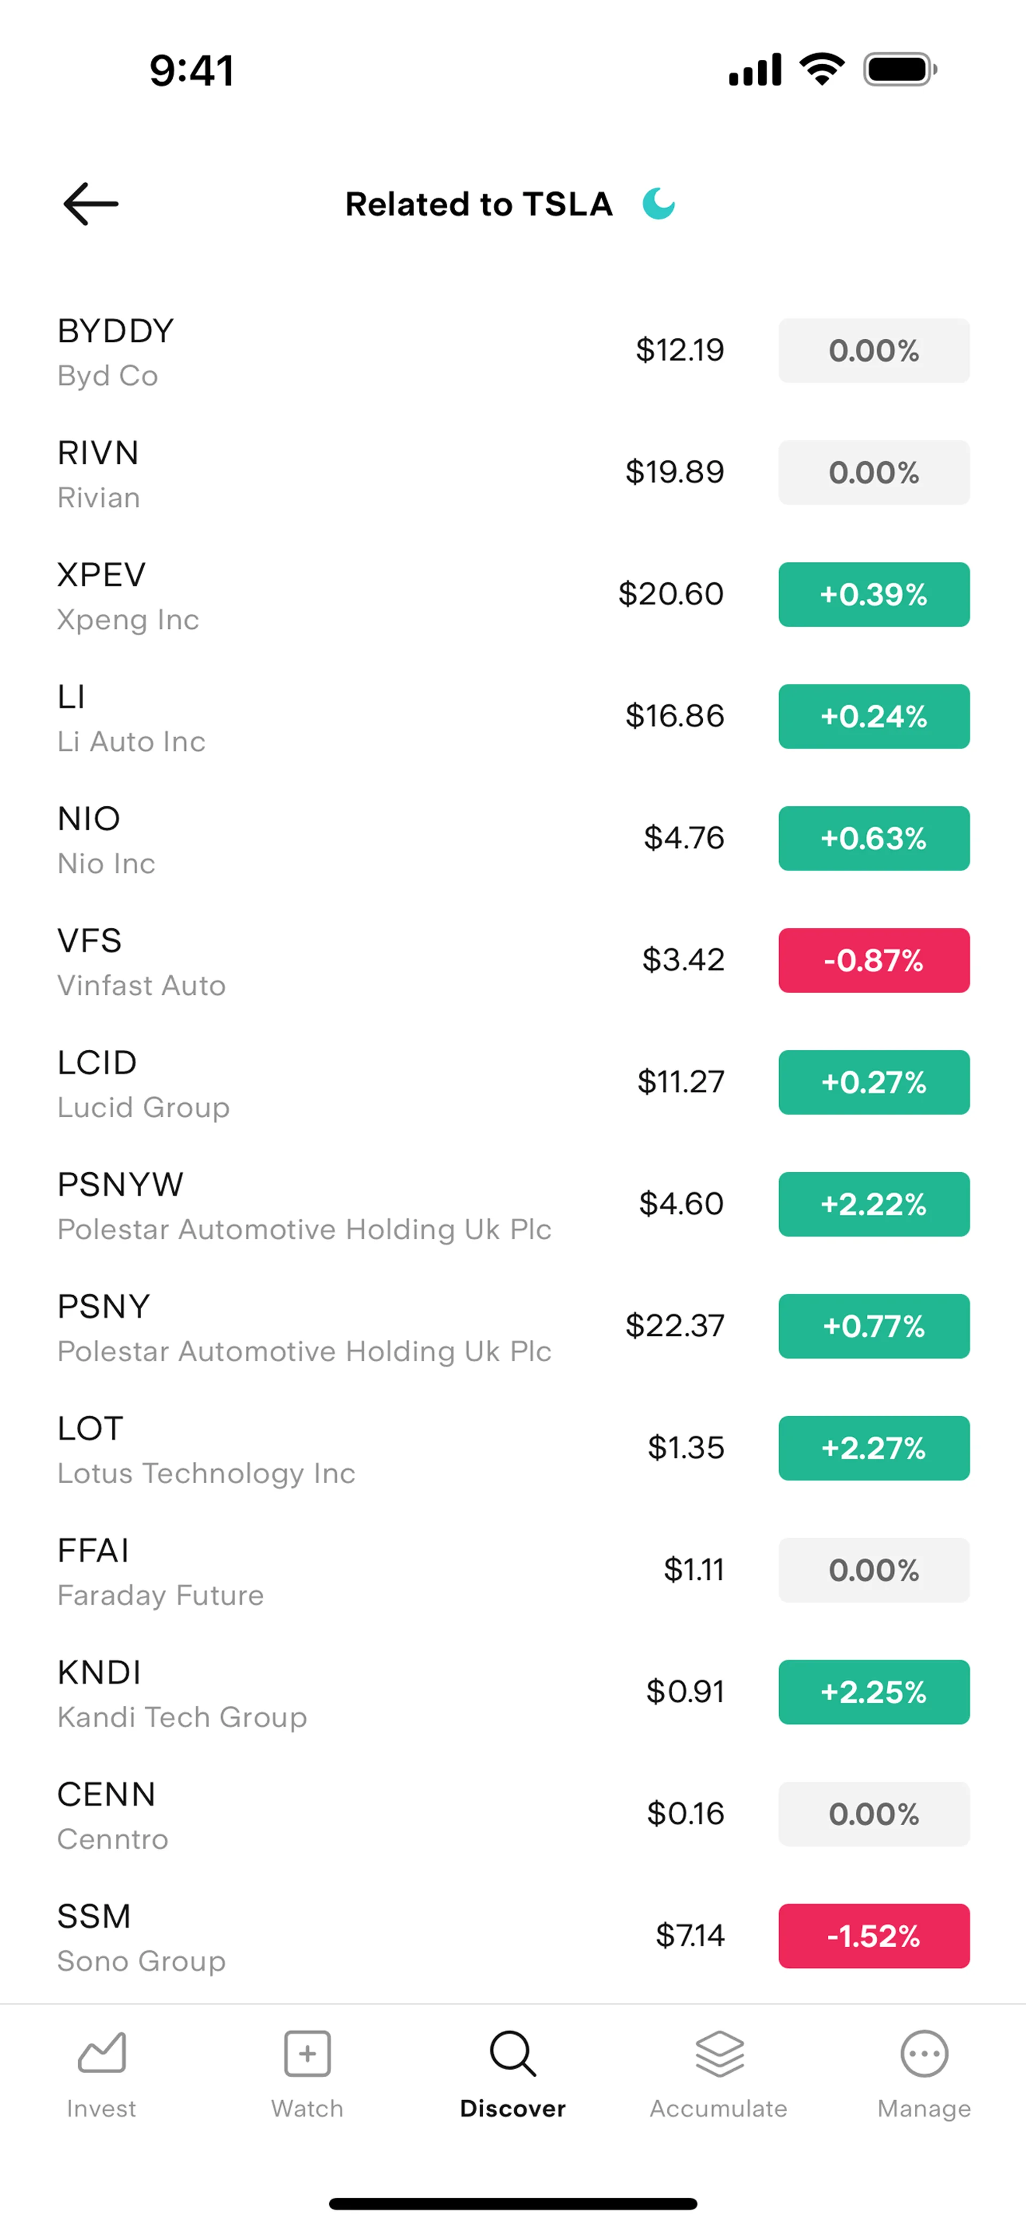
Task: Tap the teal moon icon beside title
Action: coord(658,204)
